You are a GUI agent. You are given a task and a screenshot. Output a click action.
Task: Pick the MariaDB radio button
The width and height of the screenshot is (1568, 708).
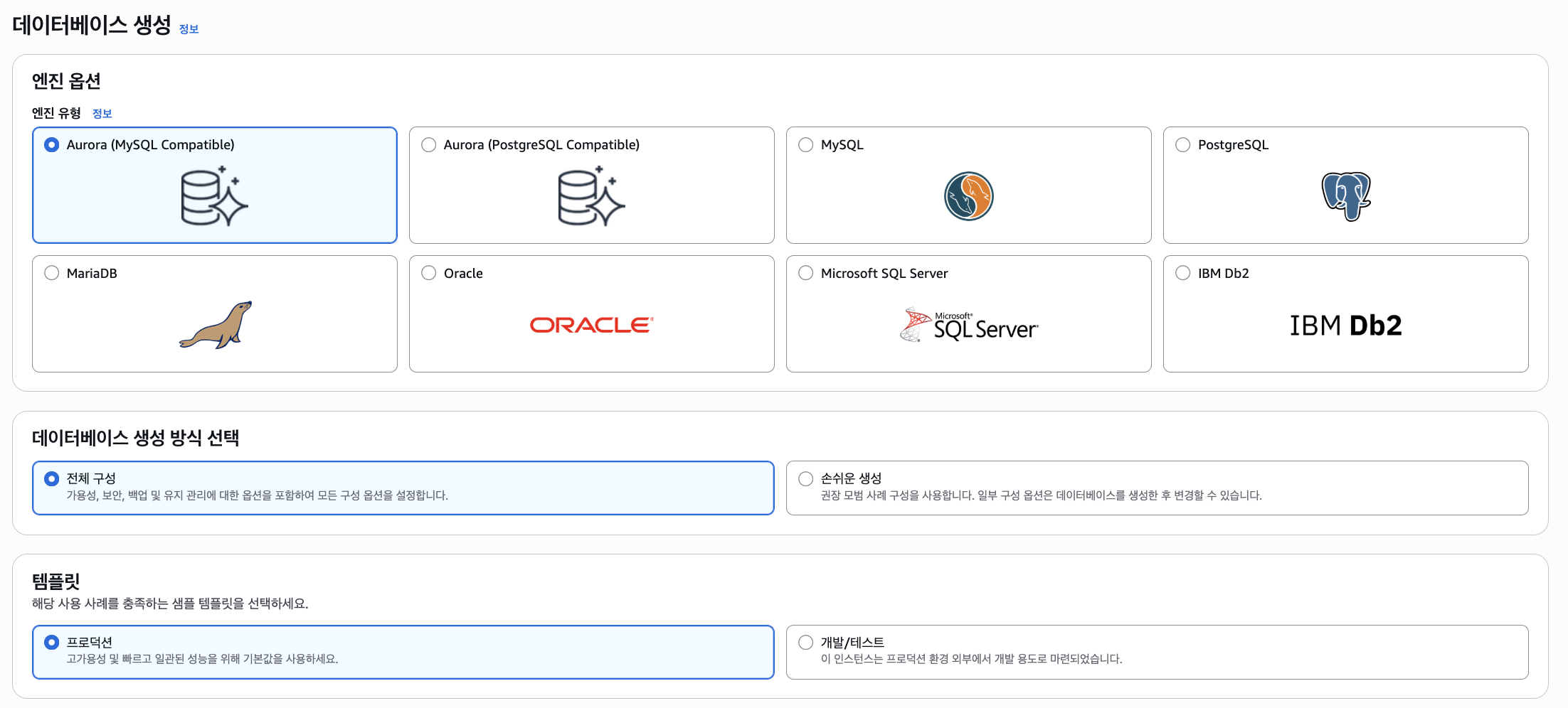52,273
